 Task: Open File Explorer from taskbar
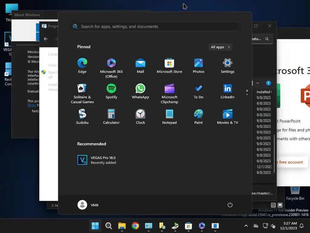(x=122, y=226)
